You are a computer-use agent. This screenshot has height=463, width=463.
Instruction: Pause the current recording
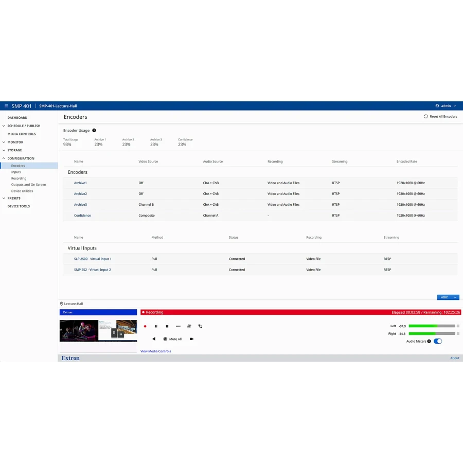pos(156,326)
